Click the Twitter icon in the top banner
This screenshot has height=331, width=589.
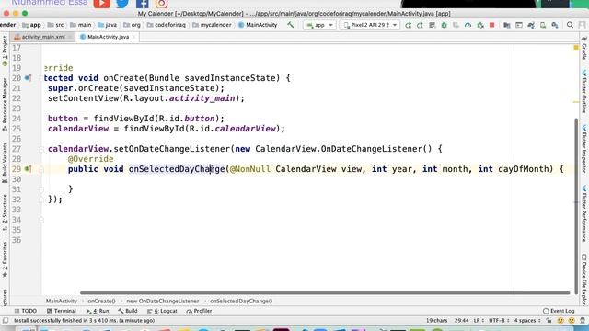click(x=122, y=4)
